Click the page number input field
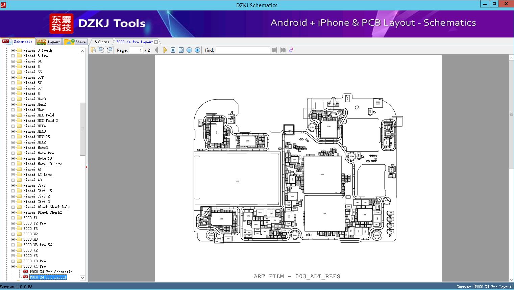Image resolution: width=514 pixels, height=290 pixels. [x=137, y=50]
